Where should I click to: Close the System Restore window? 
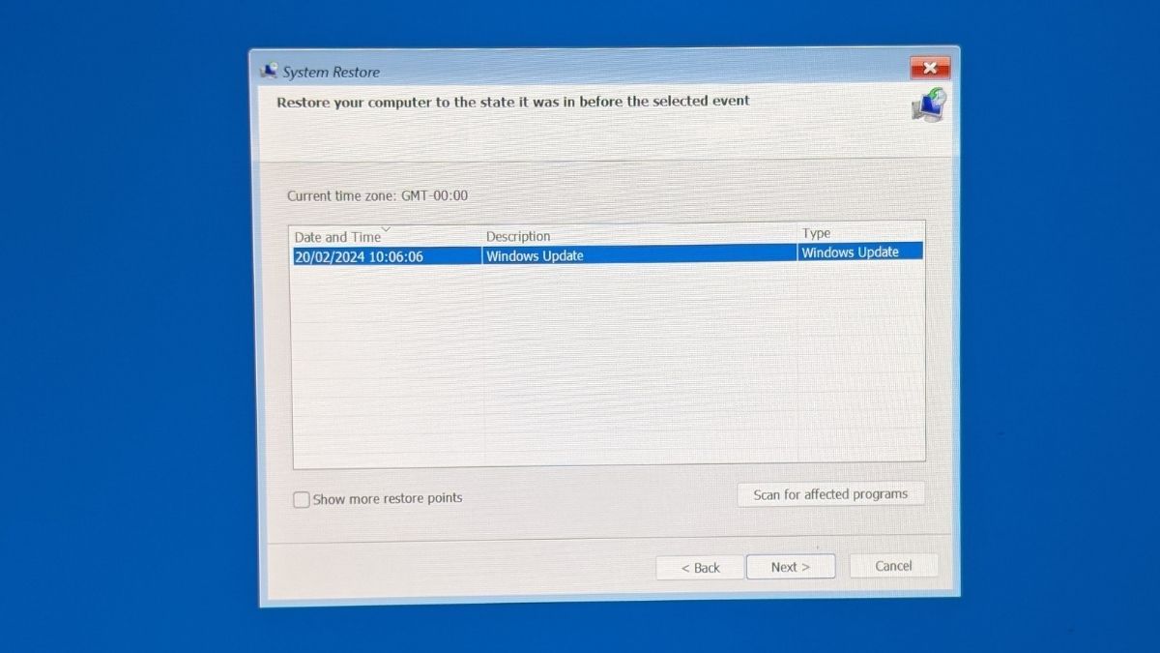click(x=929, y=68)
